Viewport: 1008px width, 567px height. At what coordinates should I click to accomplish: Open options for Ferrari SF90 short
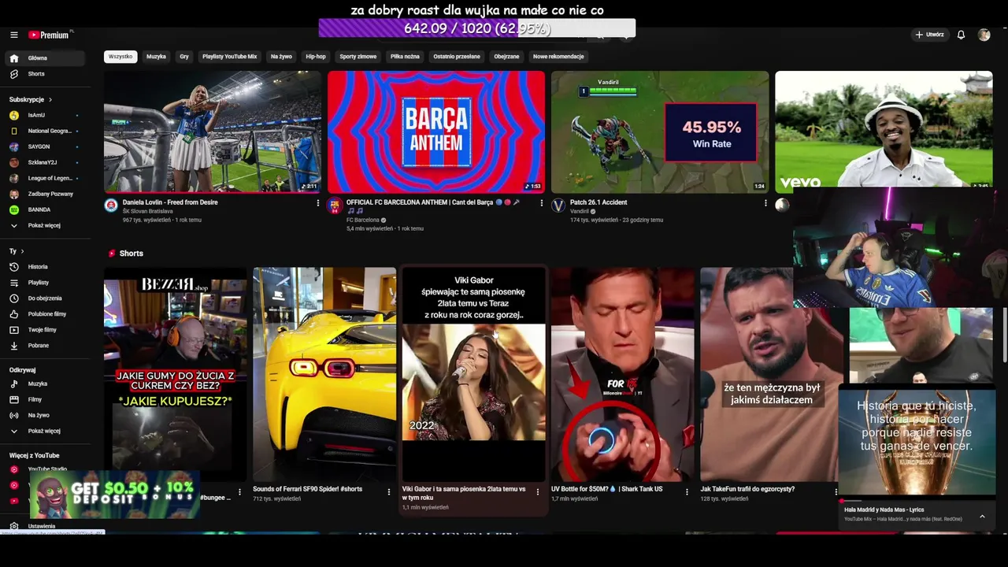388,492
